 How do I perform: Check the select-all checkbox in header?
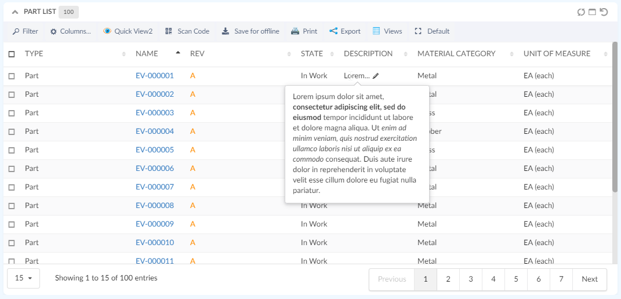coord(12,54)
